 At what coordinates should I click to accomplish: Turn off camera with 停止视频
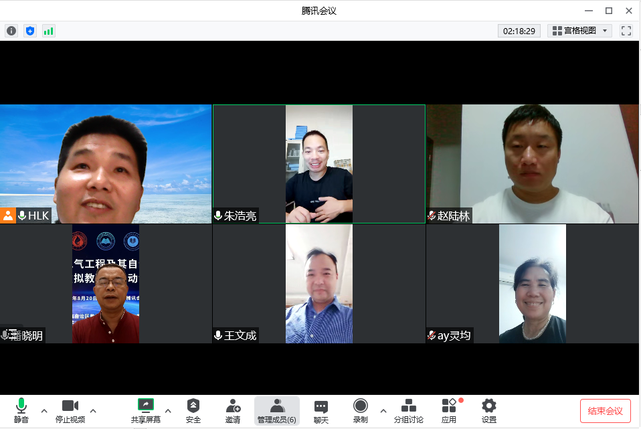70,410
